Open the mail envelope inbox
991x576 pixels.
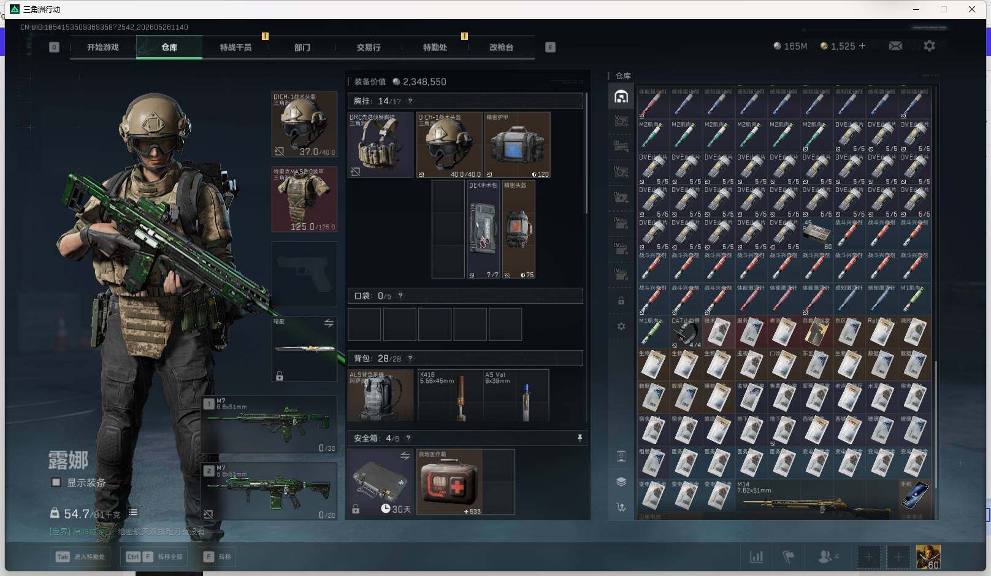(895, 46)
